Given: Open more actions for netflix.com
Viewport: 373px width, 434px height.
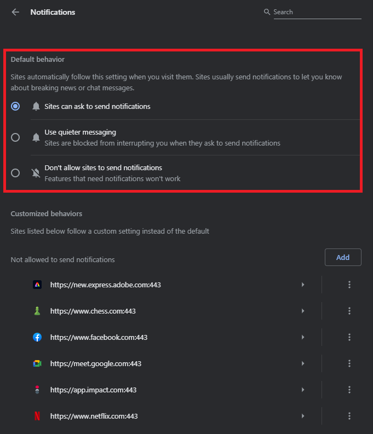Looking at the screenshot, I should click(349, 416).
